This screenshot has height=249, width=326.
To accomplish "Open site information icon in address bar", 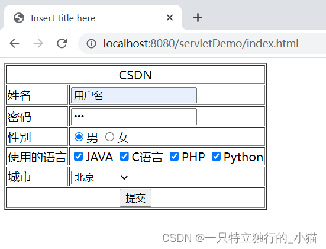I will [91, 44].
